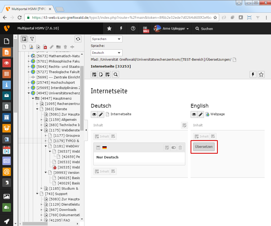Open the Page module in sidebar

(7, 52)
